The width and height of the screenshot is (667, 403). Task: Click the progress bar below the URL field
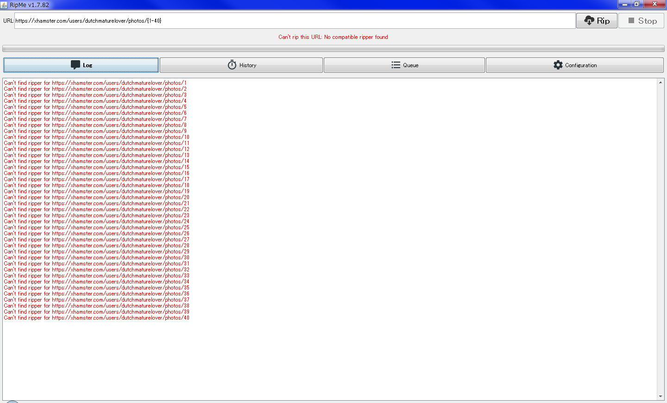pos(333,48)
